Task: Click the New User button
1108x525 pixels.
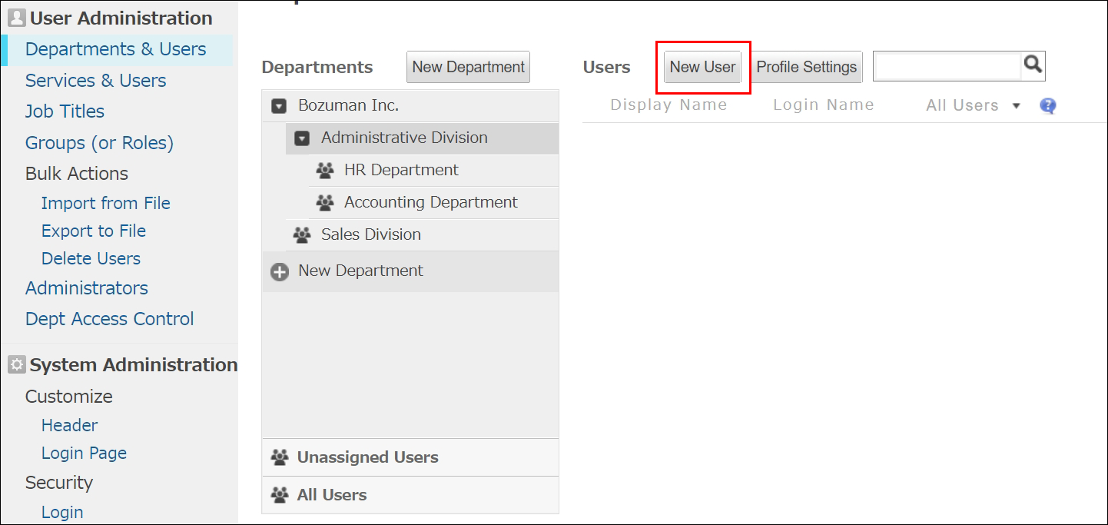Action: (x=702, y=67)
